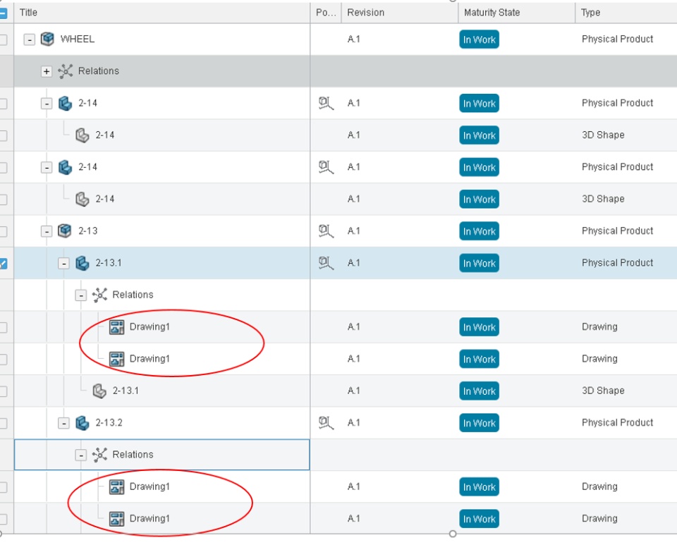Click In Work badge on 2-13.2 row
This screenshot has width=677, height=545.
[x=479, y=423]
